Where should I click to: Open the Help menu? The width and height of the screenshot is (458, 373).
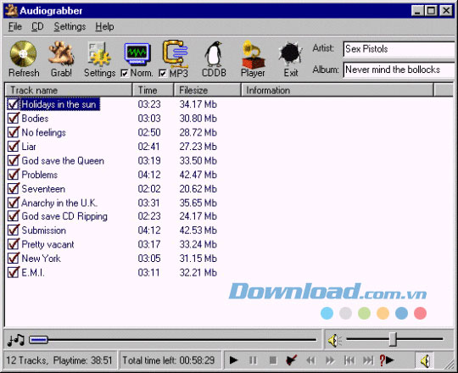[x=104, y=26]
